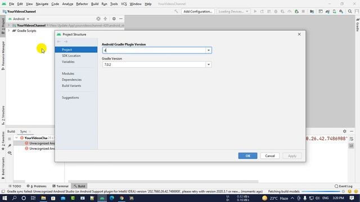Open Android Studio from the taskbar

tap(102, 198)
